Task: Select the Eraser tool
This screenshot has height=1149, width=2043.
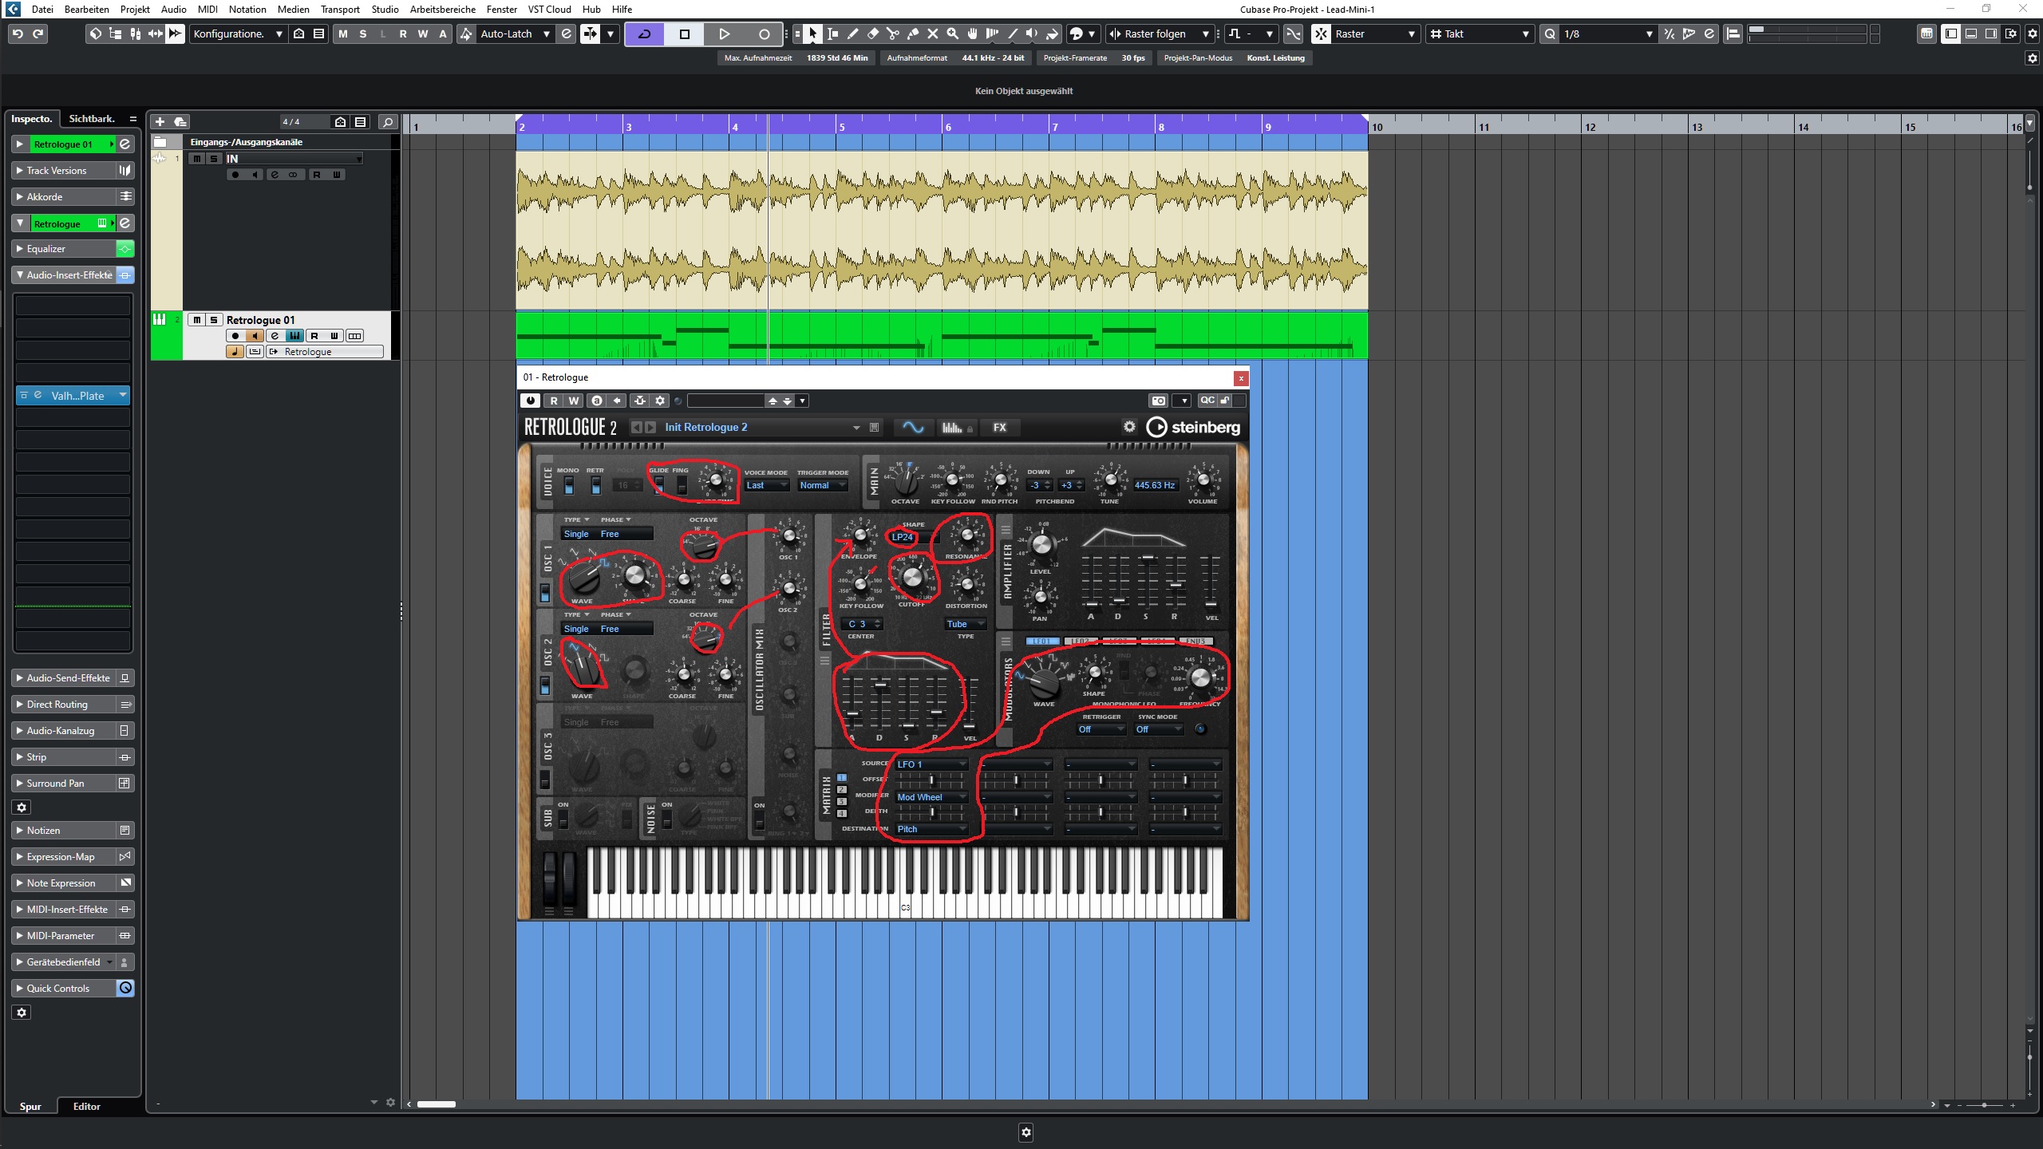Action: click(872, 34)
